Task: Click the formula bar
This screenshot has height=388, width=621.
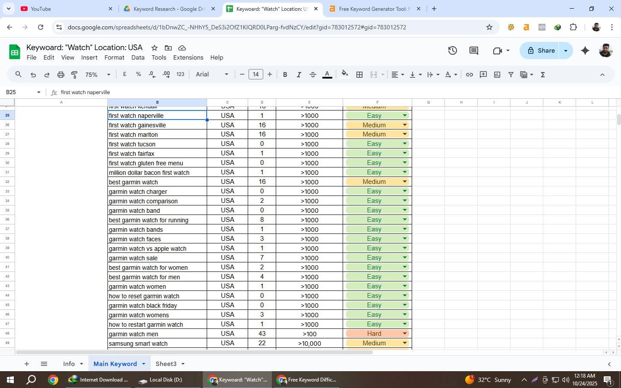Action: click(173, 92)
